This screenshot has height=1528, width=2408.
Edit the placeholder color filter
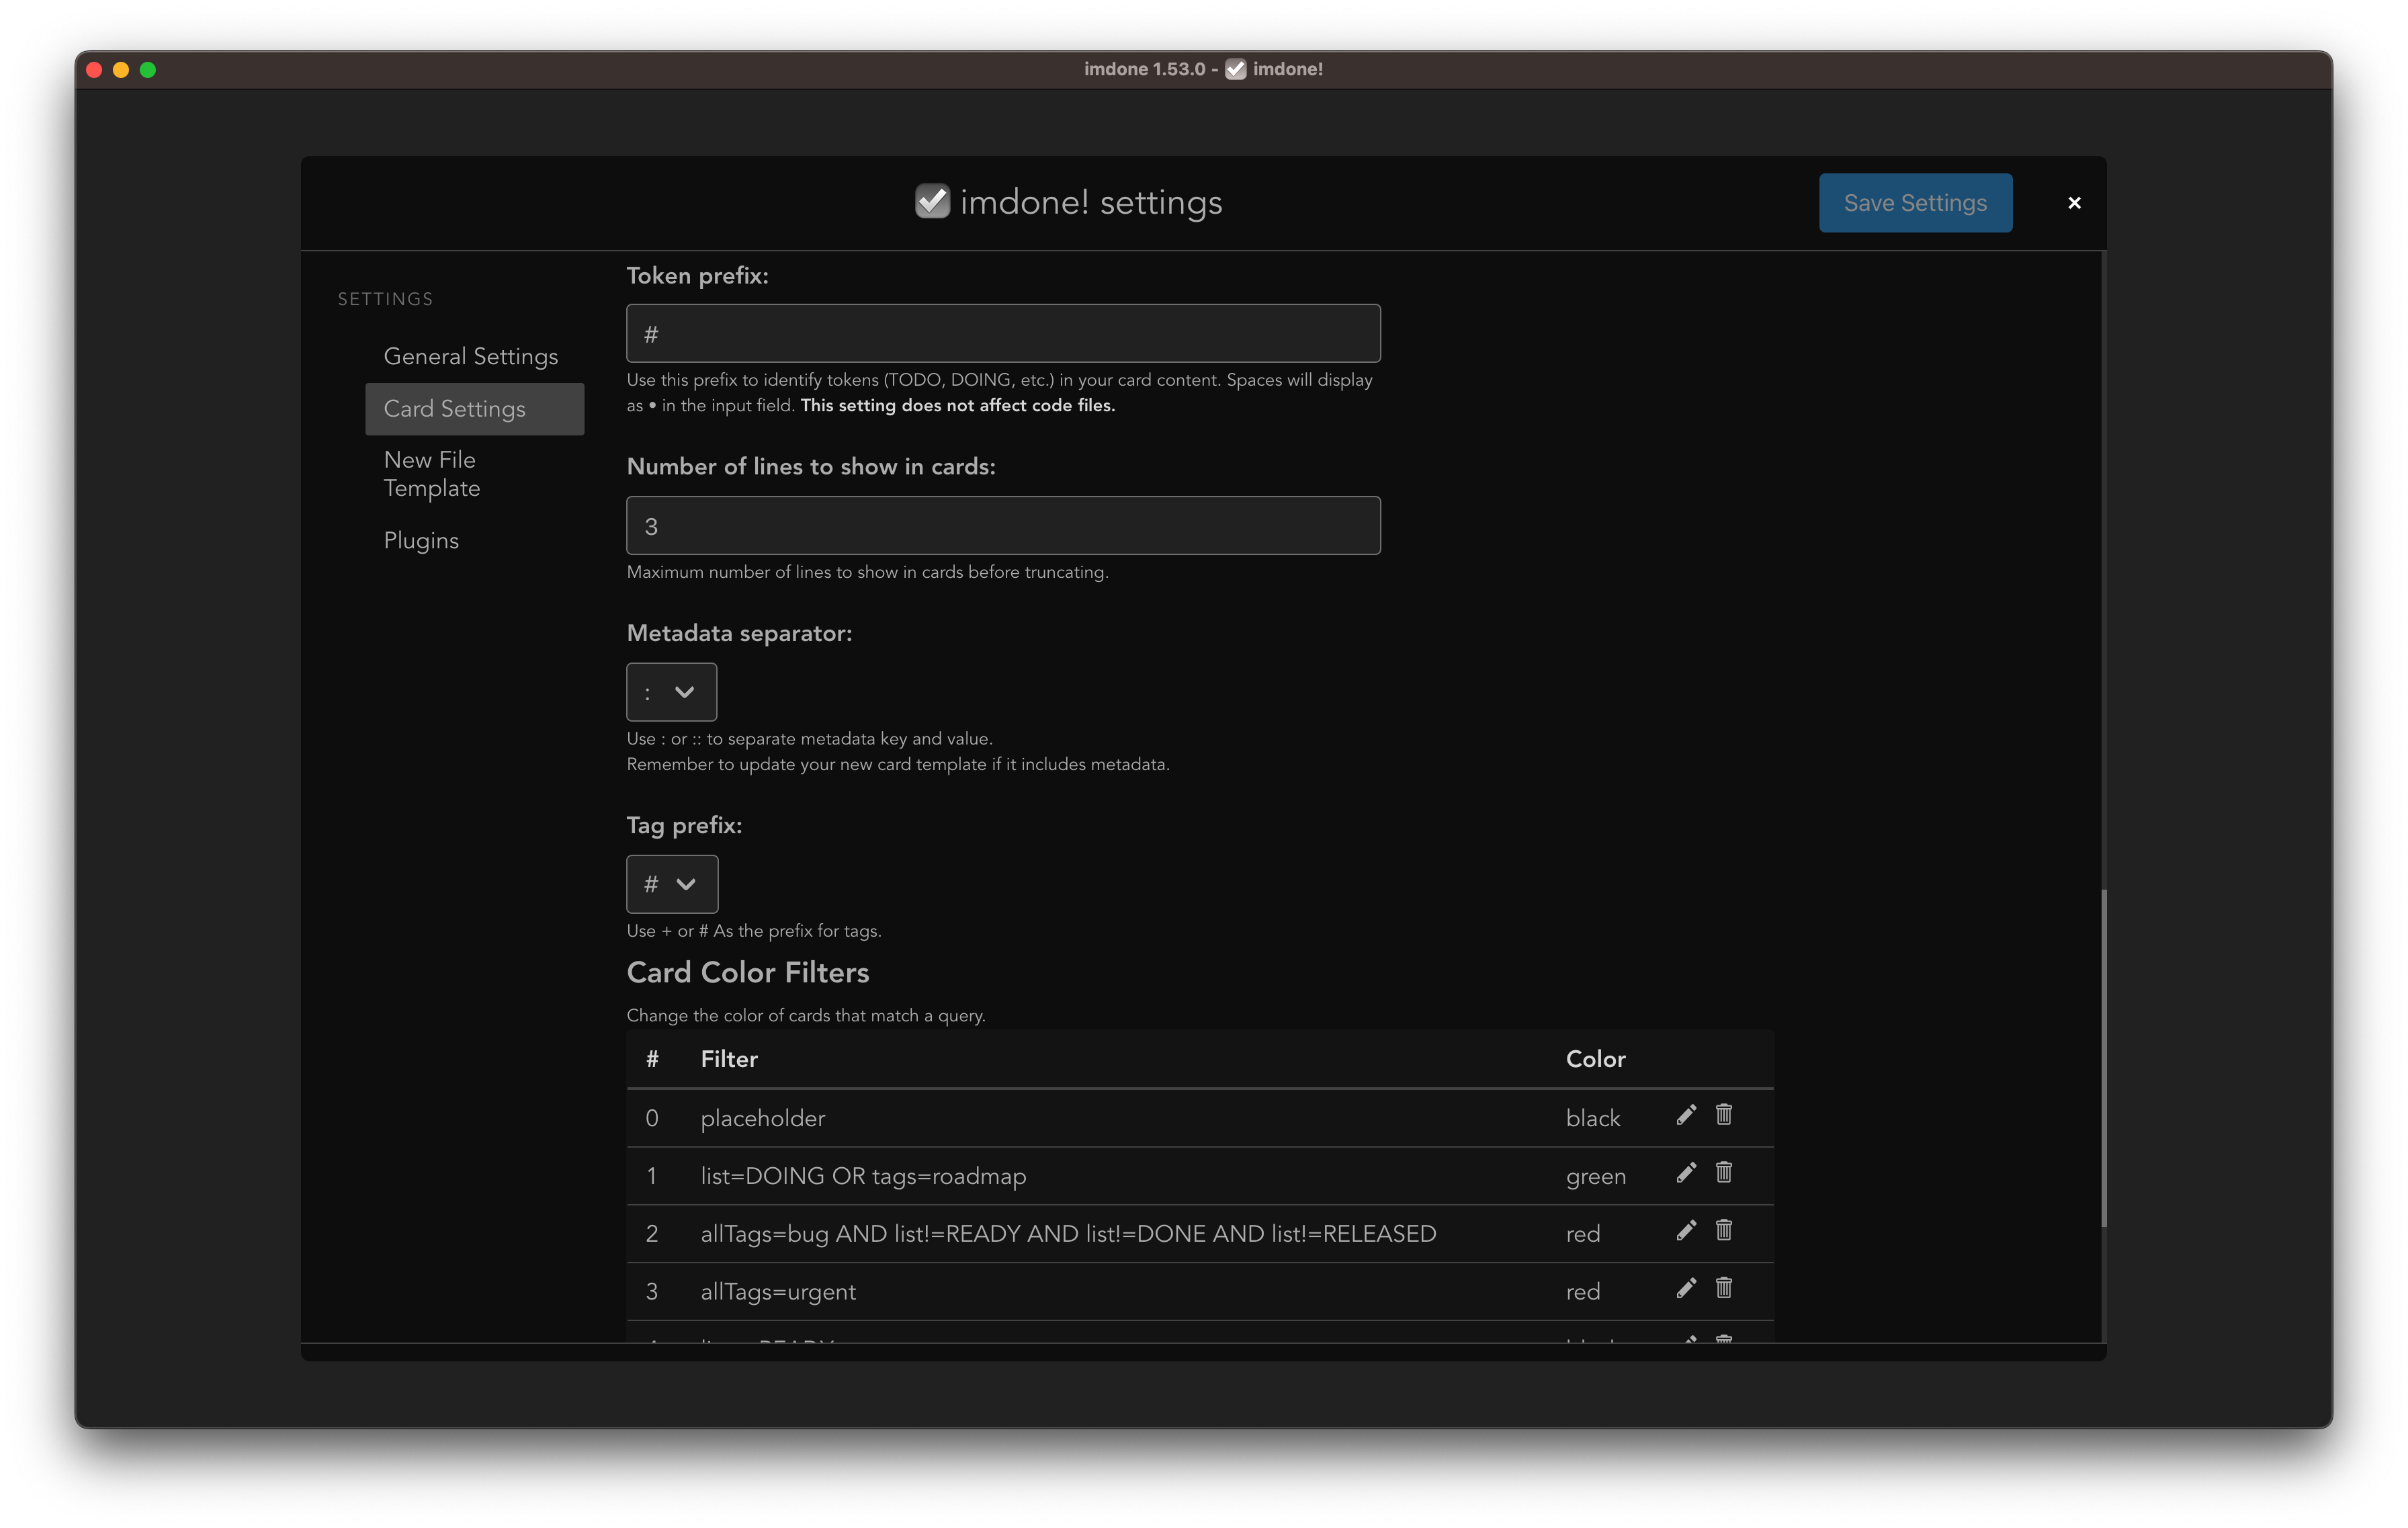point(1686,1115)
